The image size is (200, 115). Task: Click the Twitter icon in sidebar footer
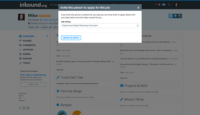(24, 108)
